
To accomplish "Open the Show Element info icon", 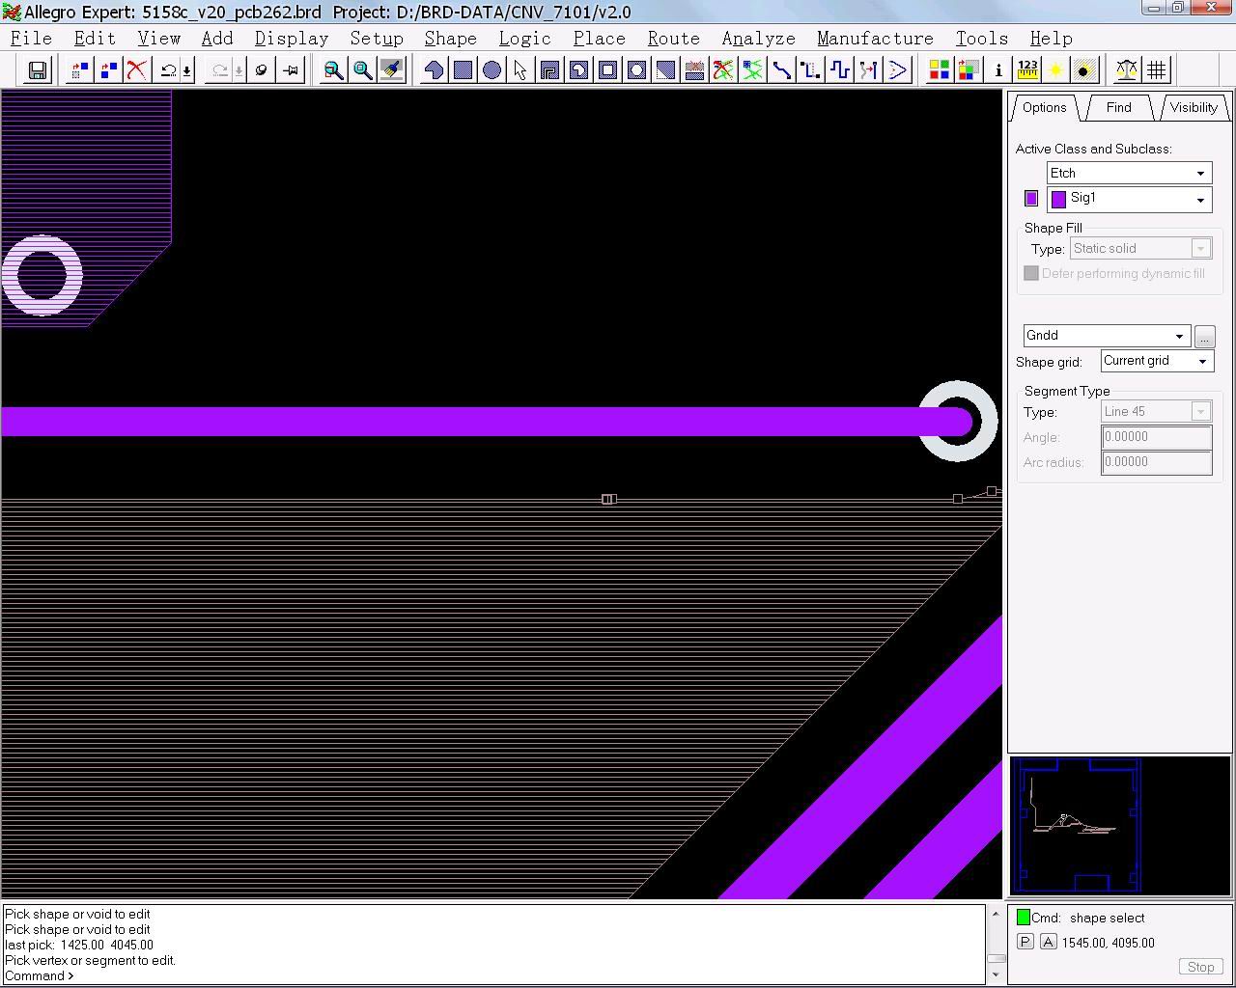I will 998,70.
